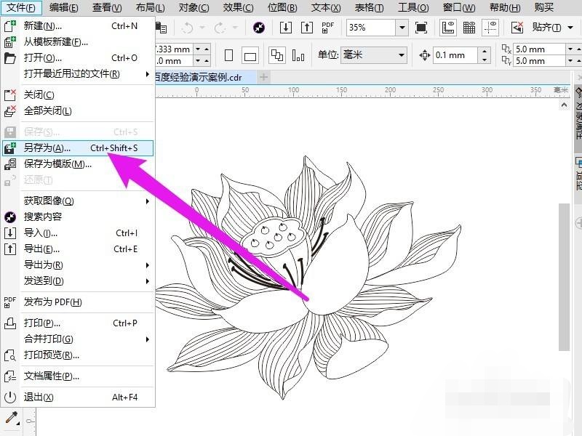
Task: Open the 文本 menu
Action: (x=325, y=7)
